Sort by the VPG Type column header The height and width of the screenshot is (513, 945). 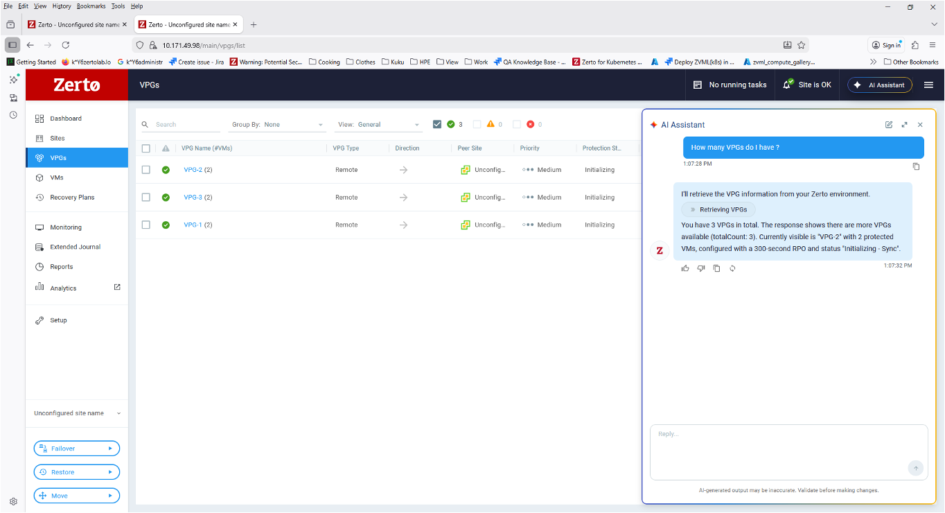(x=346, y=148)
